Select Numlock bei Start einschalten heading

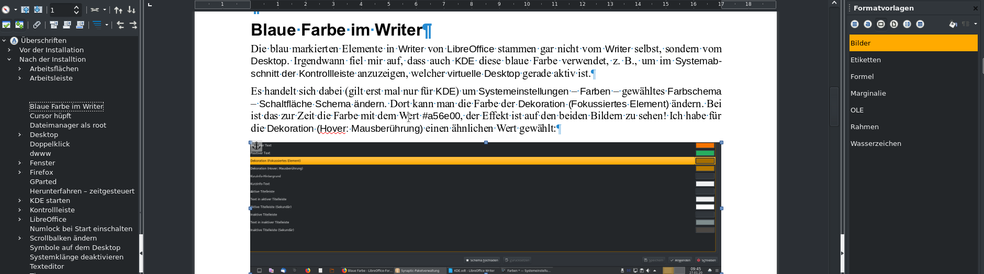click(81, 229)
